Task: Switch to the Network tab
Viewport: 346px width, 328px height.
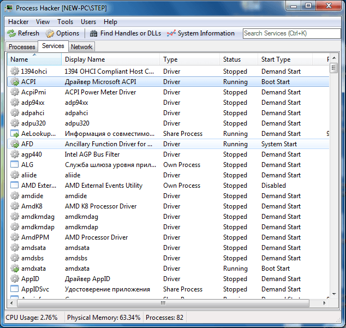Action: pos(81,47)
